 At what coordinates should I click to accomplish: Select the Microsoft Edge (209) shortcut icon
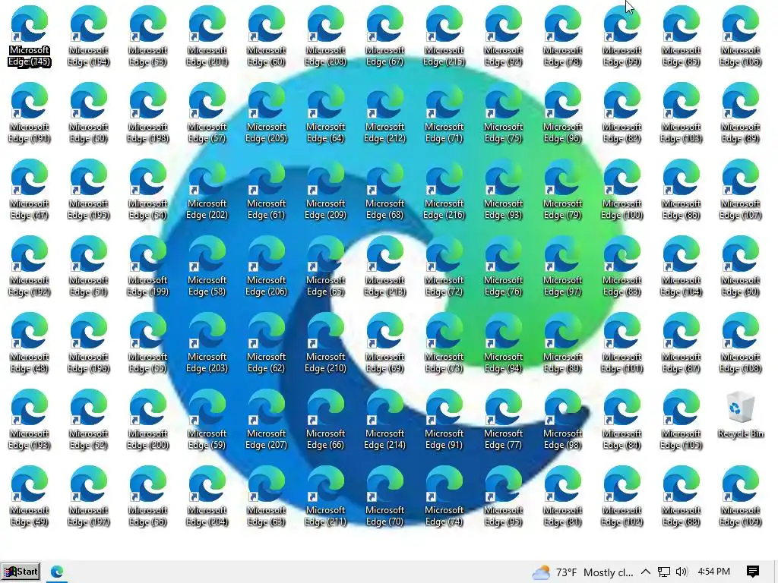tap(325, 189)
